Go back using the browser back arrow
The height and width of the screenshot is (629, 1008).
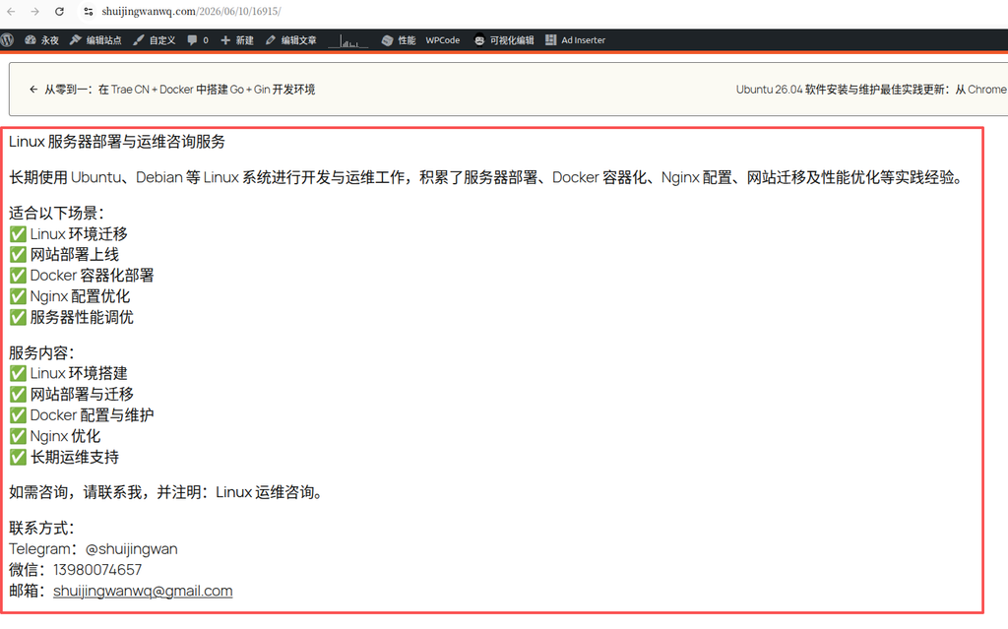point(11,12)
